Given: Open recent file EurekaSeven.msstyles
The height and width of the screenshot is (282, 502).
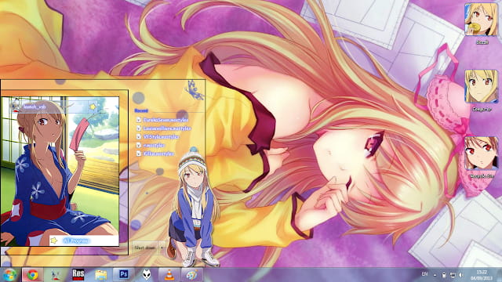Looking at the screenshot, I should (x=166, y=120).
